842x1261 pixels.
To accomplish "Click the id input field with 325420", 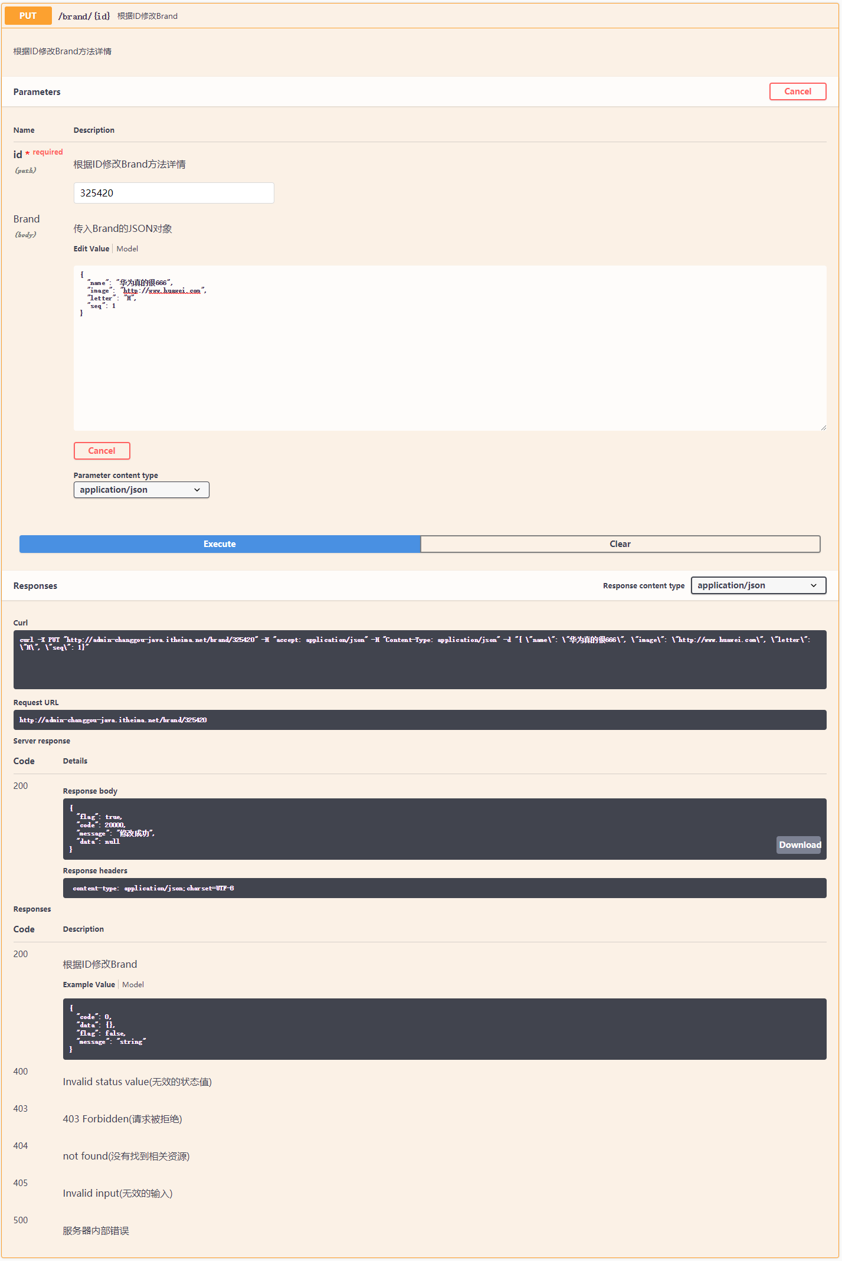I will tap(173, 193).
